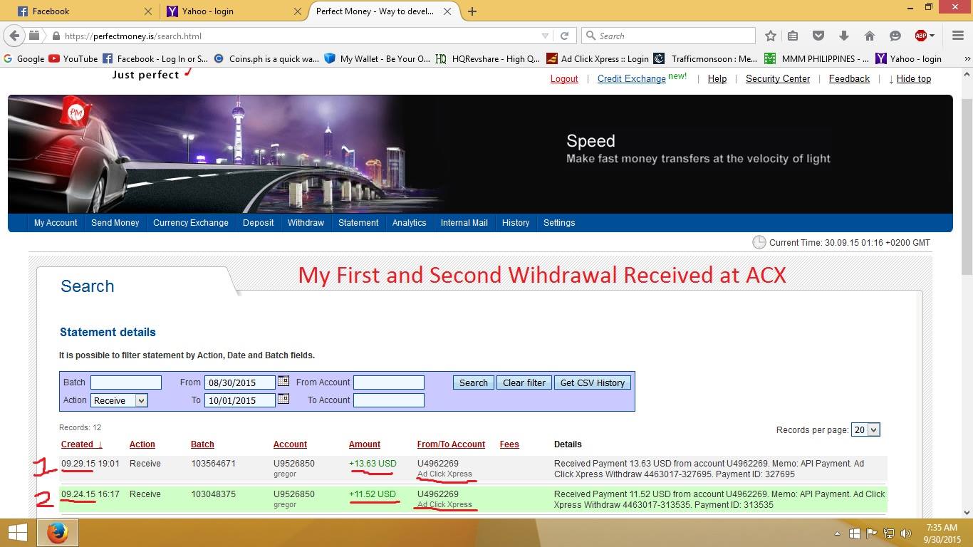Expand the Action filter dropdown
The width and height of the screenshot is (973, 547).
point(119,400)
